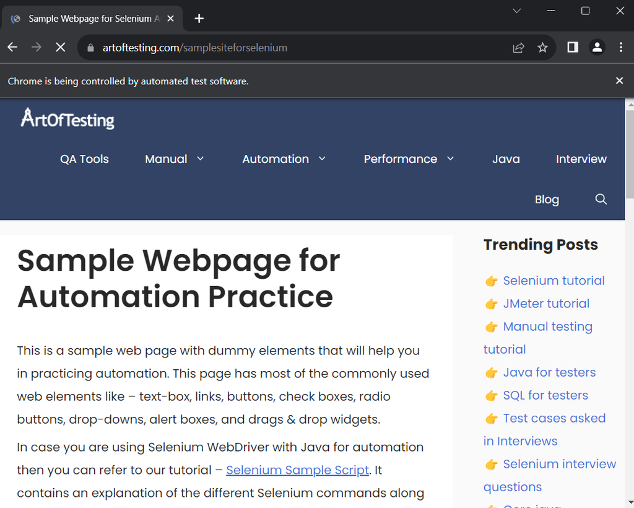The height and width of the screenshot is (508, 634).
Task: Stop loading the current page
Action: [60, 48]
